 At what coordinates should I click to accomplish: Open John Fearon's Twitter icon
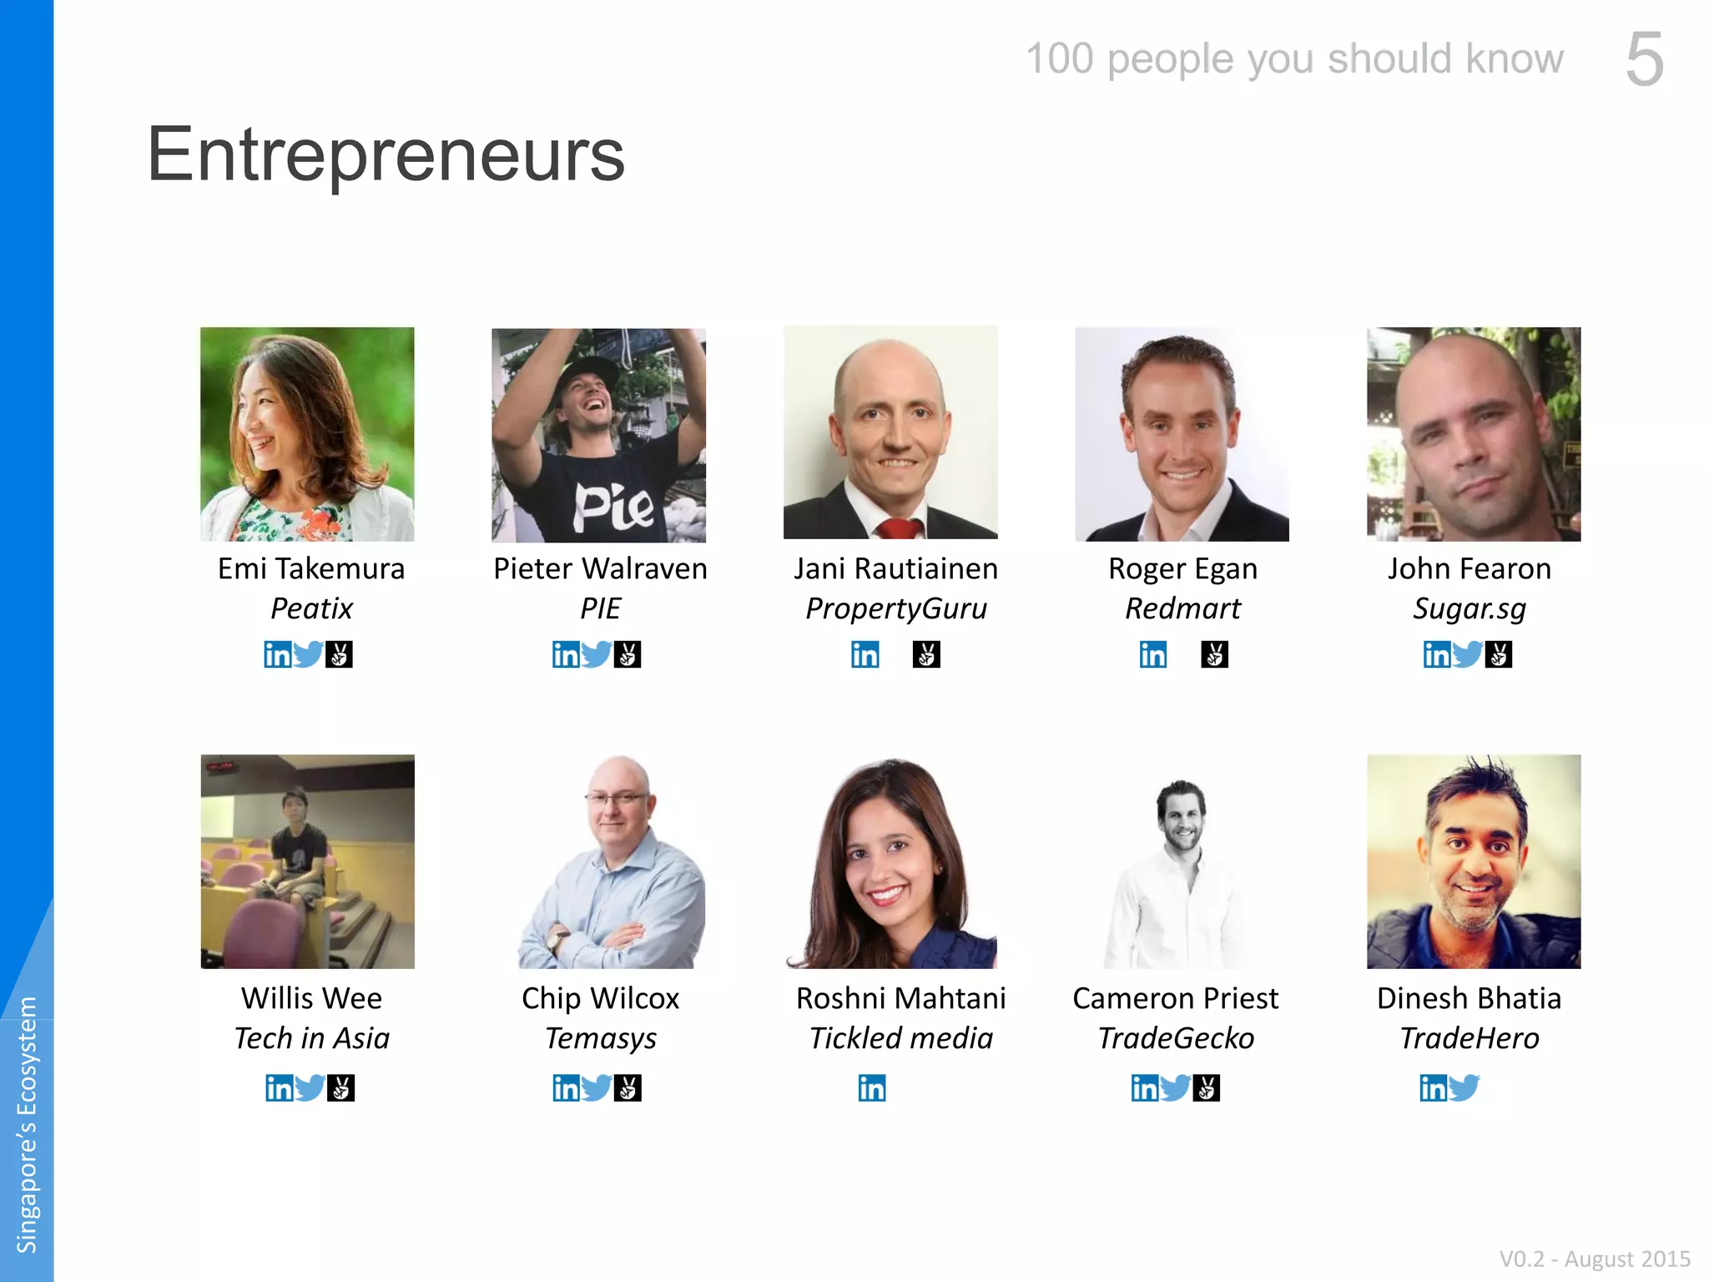[x=1467, y=655]
